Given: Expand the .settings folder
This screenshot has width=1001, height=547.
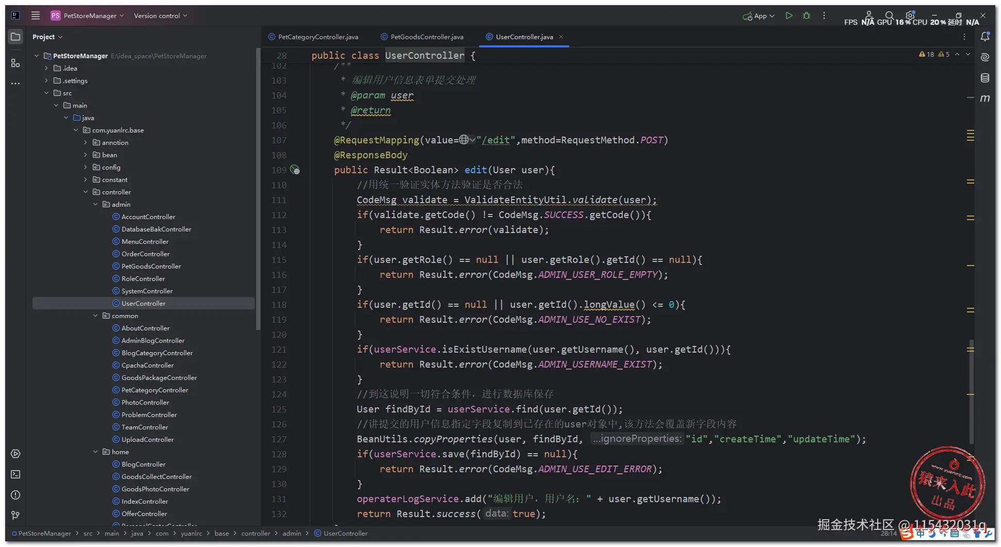Looking at the screenshot, I should point(46,80).
